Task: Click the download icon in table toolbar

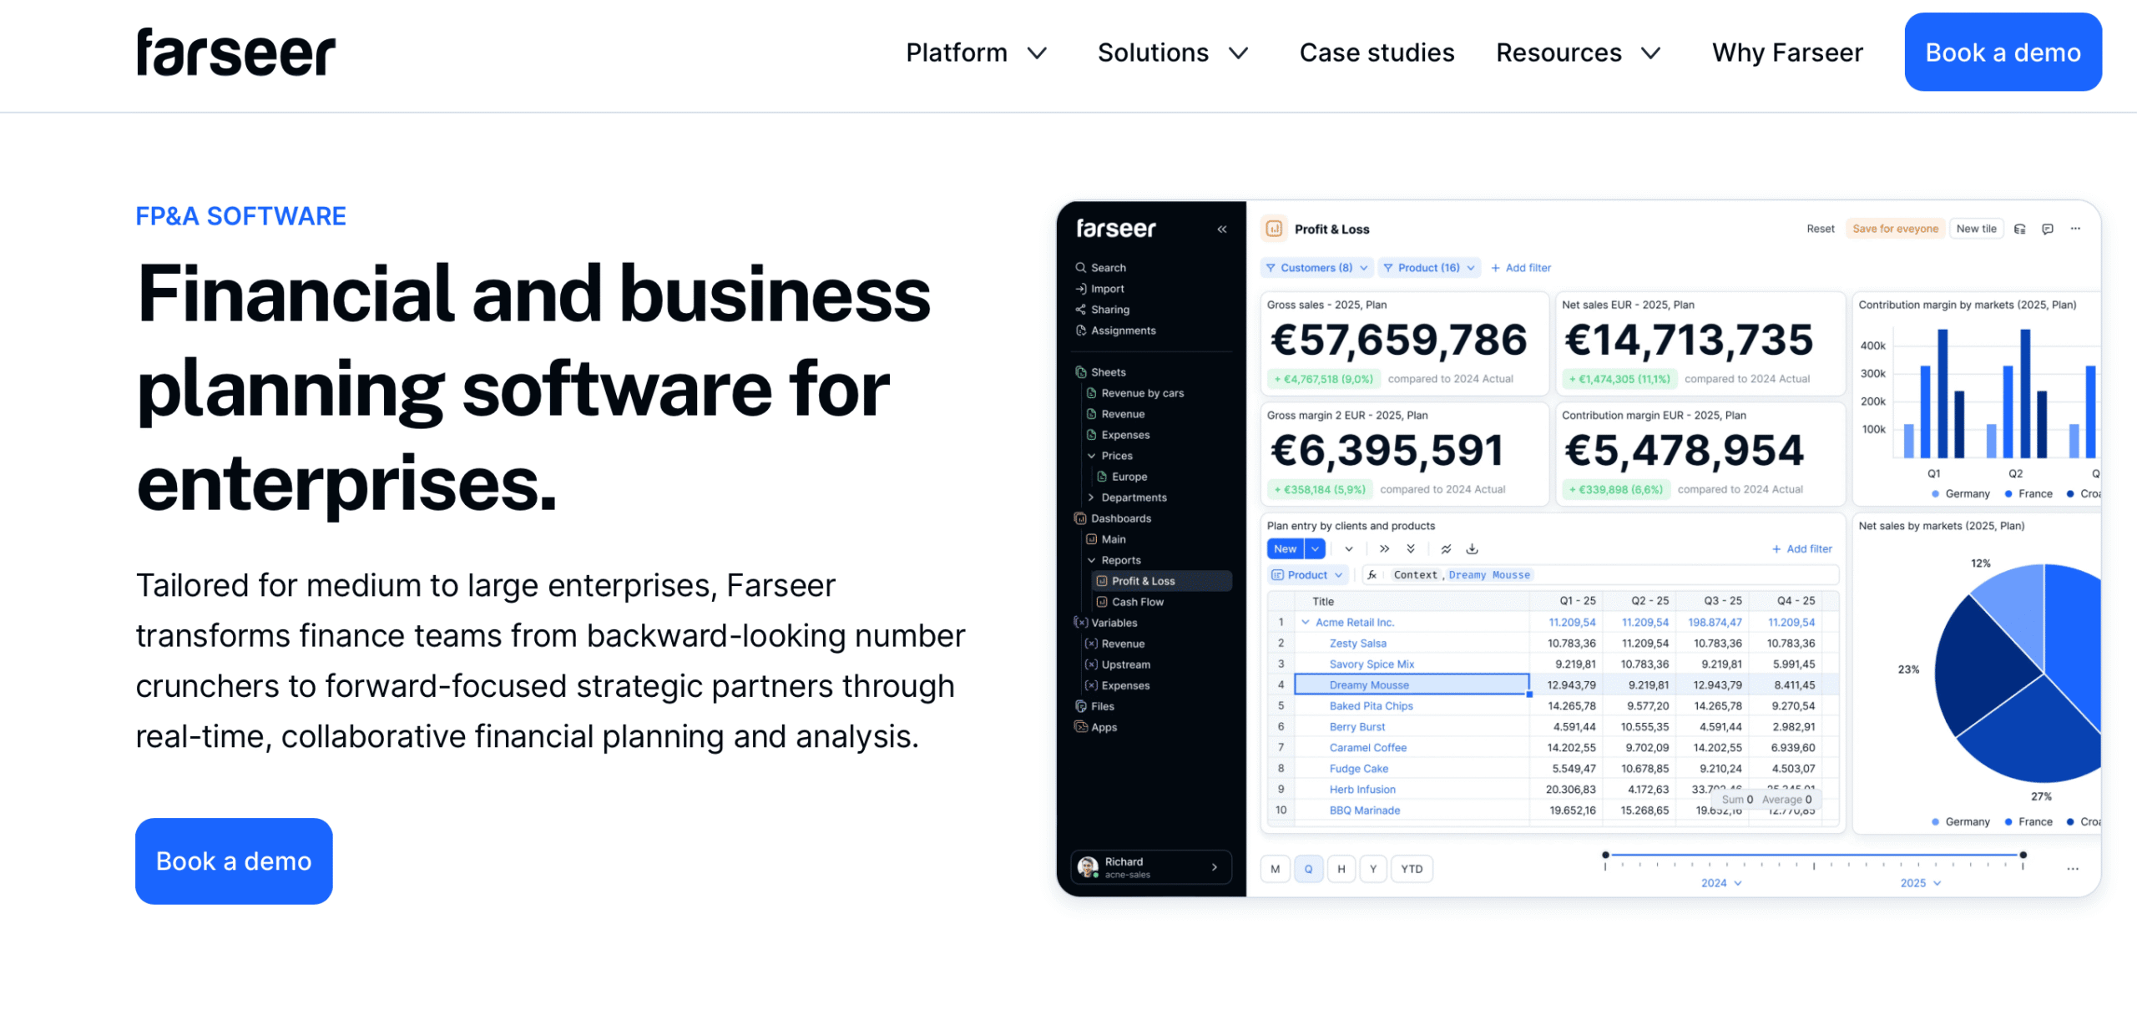Action: click(x=1472, y=548)
